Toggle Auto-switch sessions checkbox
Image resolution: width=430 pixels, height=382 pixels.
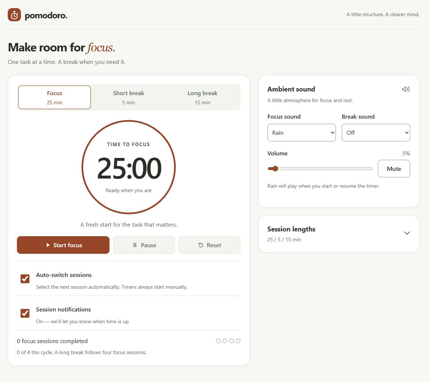tap(25, 279)
